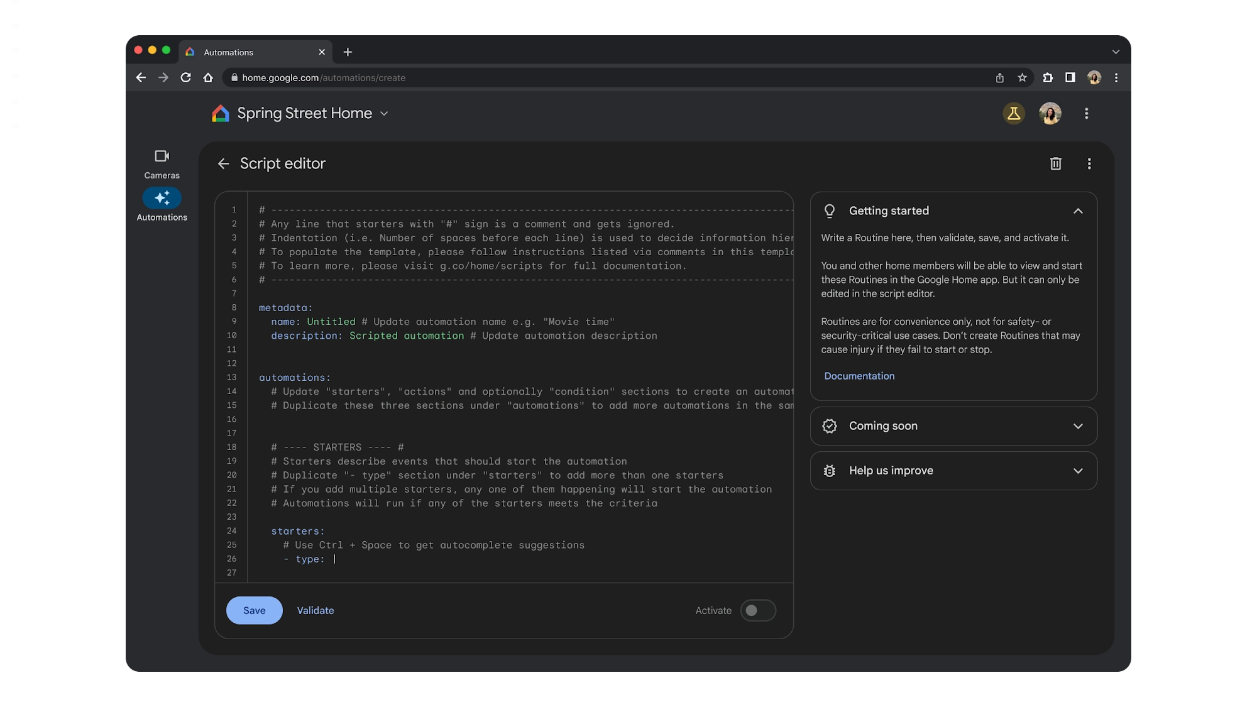Open the tab search dropdown arrow

(1116, 52)
